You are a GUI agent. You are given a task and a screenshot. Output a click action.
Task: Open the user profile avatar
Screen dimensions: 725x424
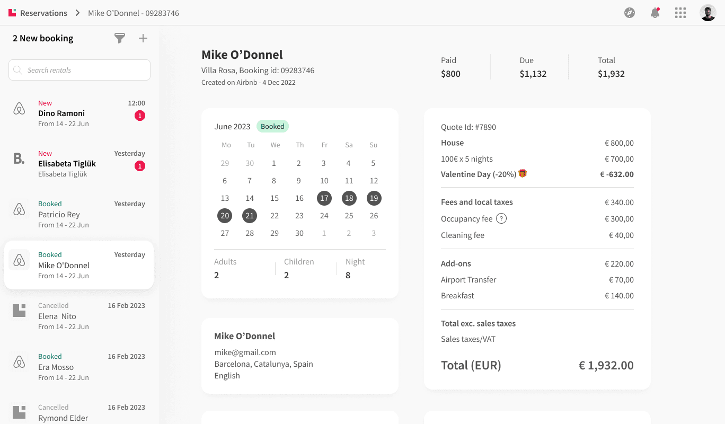pos(708,13)
